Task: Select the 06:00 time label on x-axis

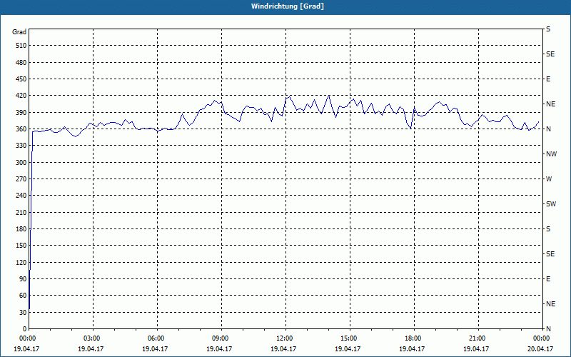Action: click(x=155, y=338)
